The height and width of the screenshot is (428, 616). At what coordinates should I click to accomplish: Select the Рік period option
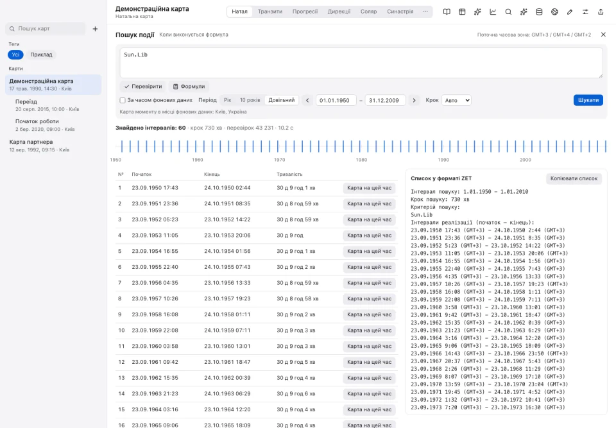point(227,100)
